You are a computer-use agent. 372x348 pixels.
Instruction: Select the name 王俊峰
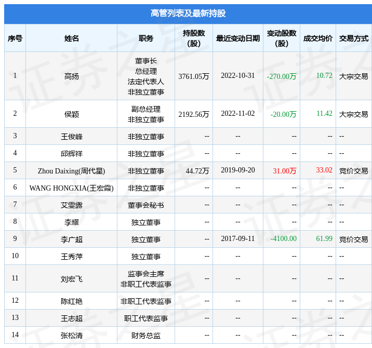tap(71, 137)
